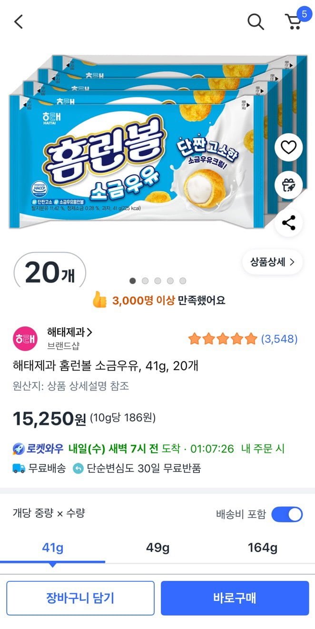Open search with the magnifier icon
The height and width of the screenshot is (629, 315).
(x=256, y=21)
